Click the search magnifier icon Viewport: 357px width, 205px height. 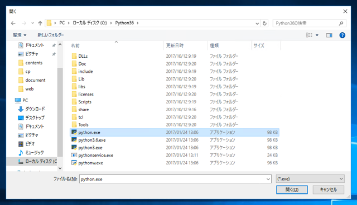tap(341, 23)
